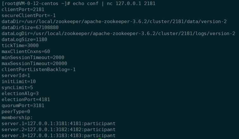The width and height of the screenshot is (239, 139).
Task: Click the electionPort=4181 line
Action: [26, 100]
